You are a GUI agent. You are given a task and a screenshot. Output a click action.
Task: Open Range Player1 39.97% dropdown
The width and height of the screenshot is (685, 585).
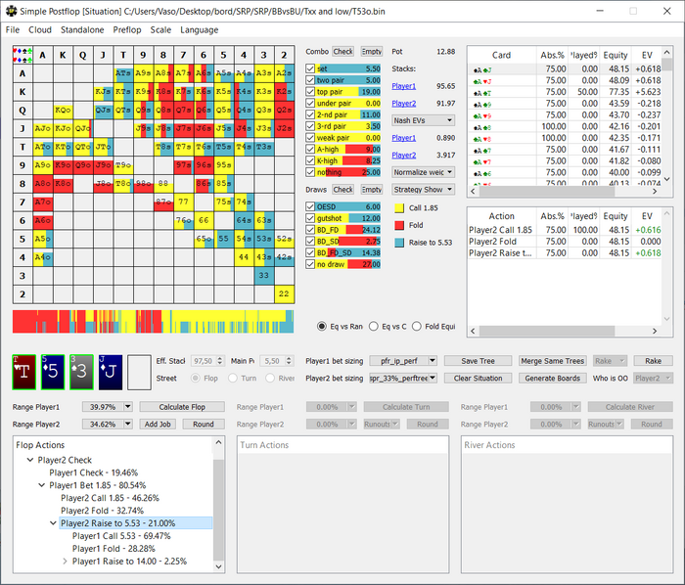tap(107, 407)
